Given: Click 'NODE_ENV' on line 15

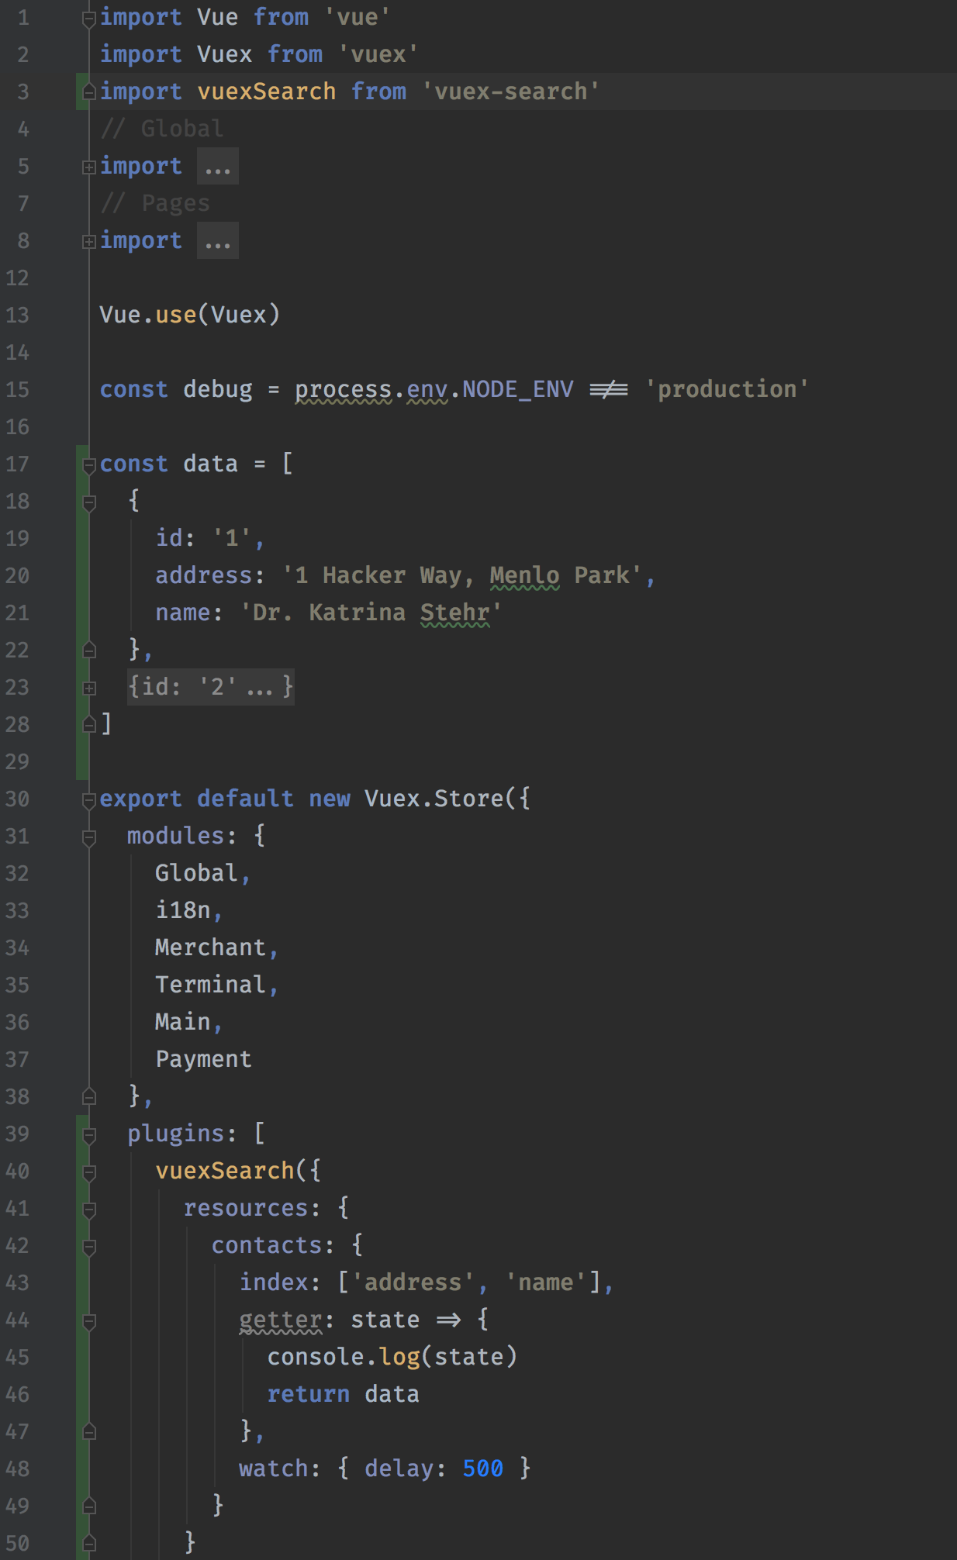Looking at the screenshot, I should coord(518,389).
